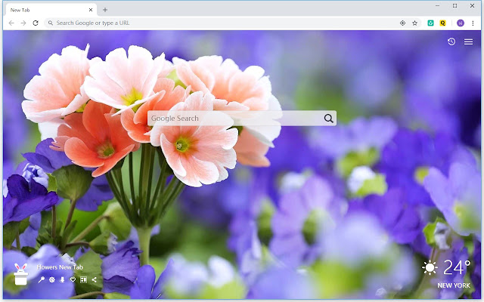Open the hamburger menu on the new tab page
Image resolution: width=484 pixels, height=302 pixels.
coord(468,42)
